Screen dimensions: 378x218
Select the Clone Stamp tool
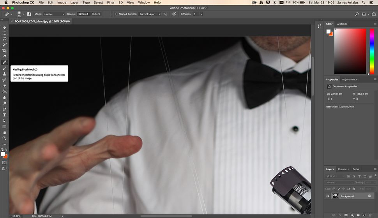[4, 74]
